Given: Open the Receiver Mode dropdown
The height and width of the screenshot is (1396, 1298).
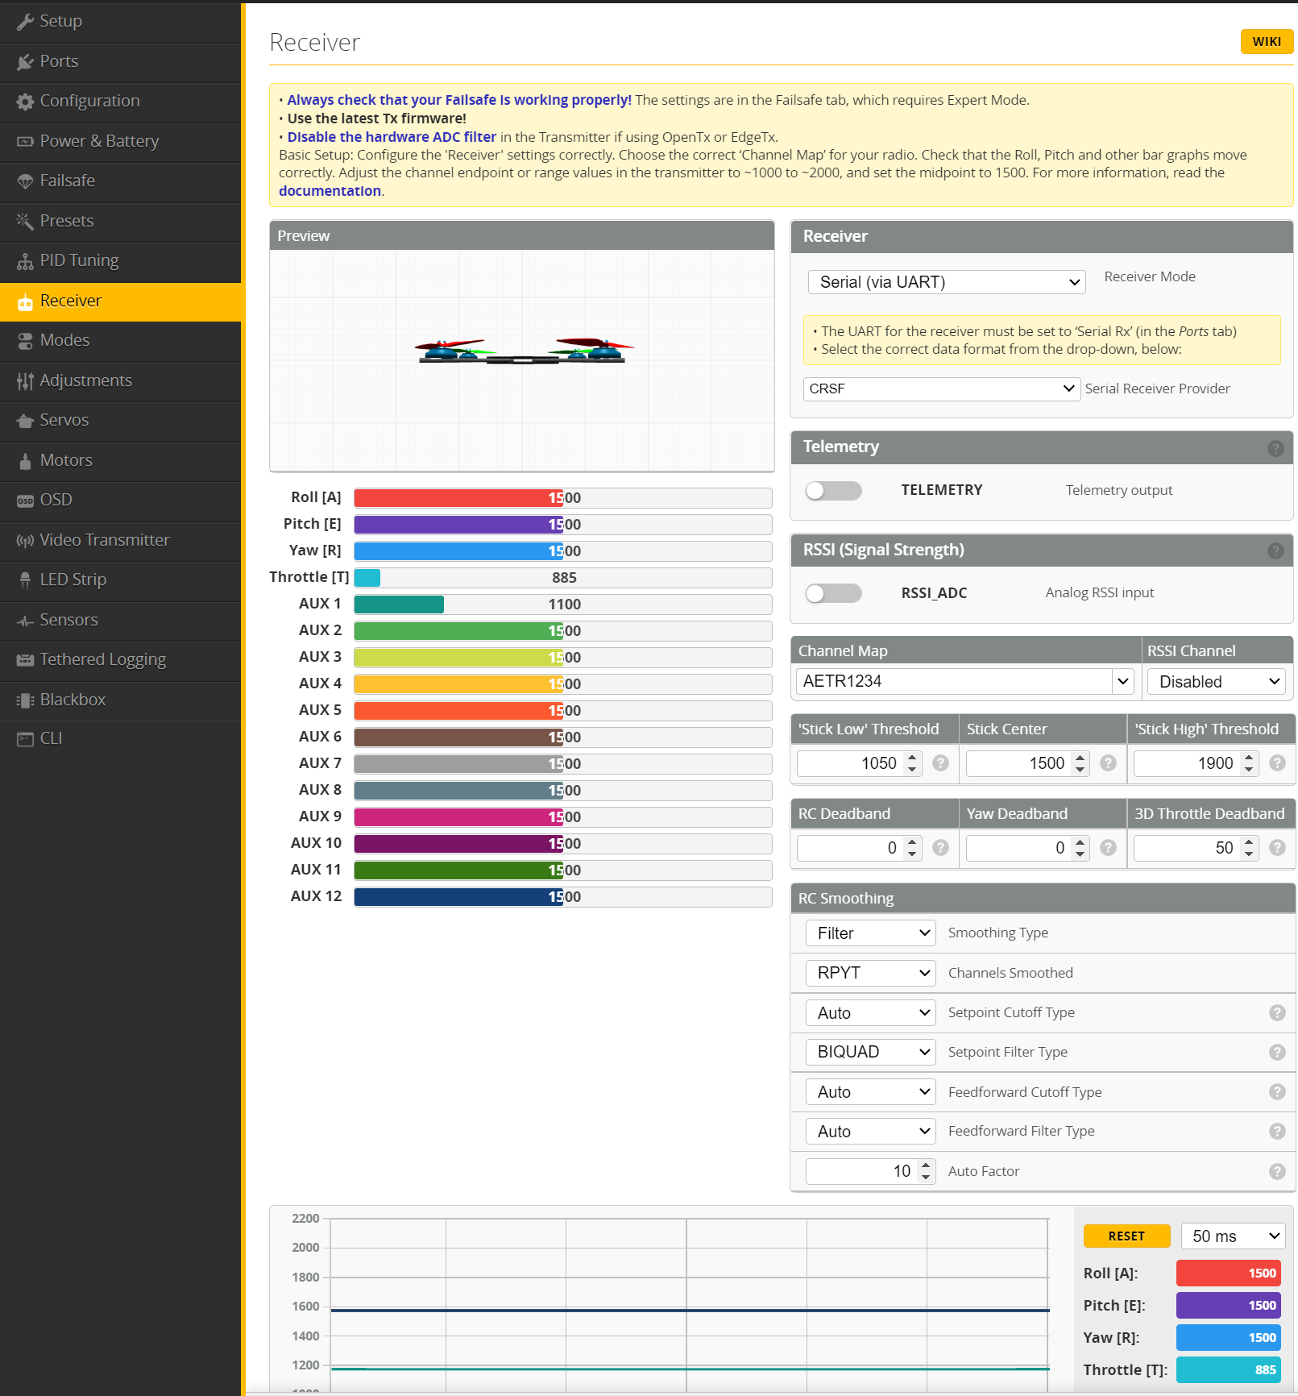Looking at the screenshot, I should 946,282.
